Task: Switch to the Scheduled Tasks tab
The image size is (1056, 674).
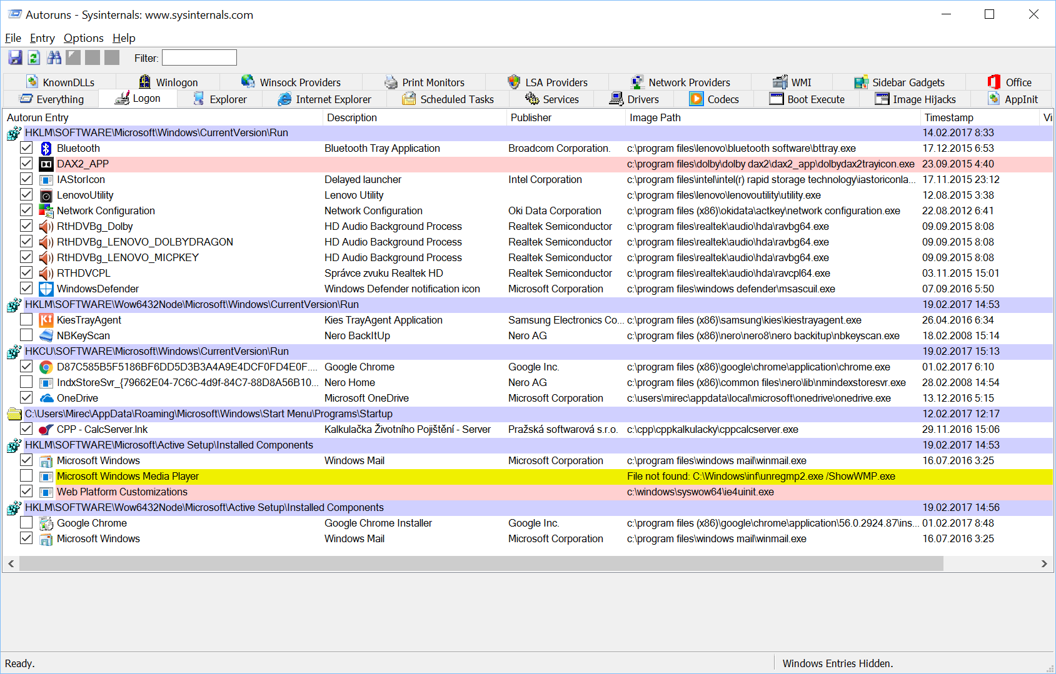Action: coord(448,99)
